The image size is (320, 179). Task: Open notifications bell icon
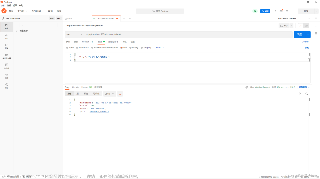coord(287,11)
